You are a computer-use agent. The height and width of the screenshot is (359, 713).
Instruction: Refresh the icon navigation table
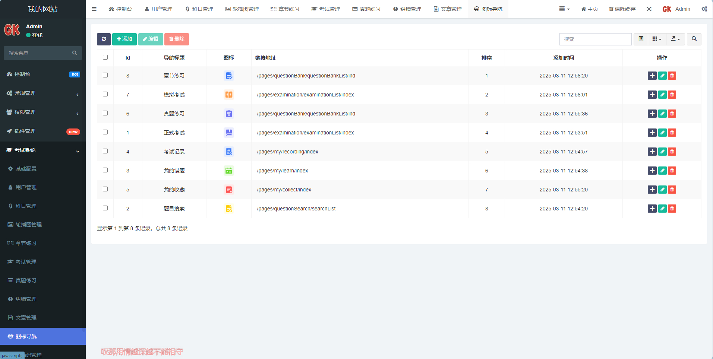(x=104, y=39)
